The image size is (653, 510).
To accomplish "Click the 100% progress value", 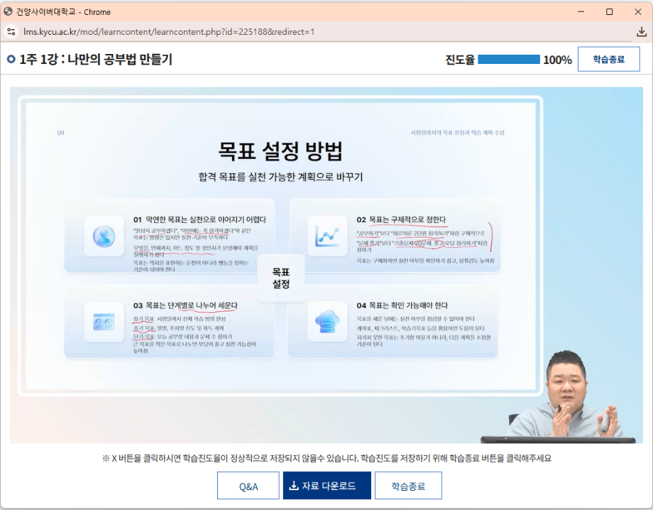I will pos(557,60).
